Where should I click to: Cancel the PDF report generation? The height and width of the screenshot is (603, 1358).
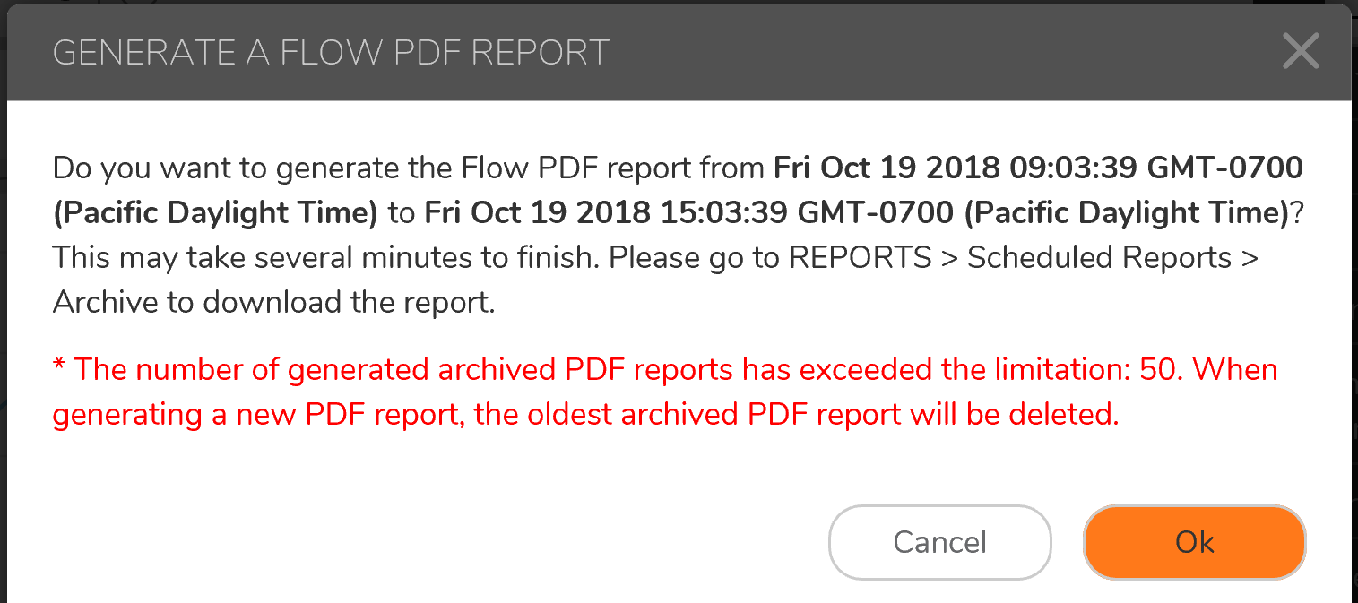(x=939, y=542)
